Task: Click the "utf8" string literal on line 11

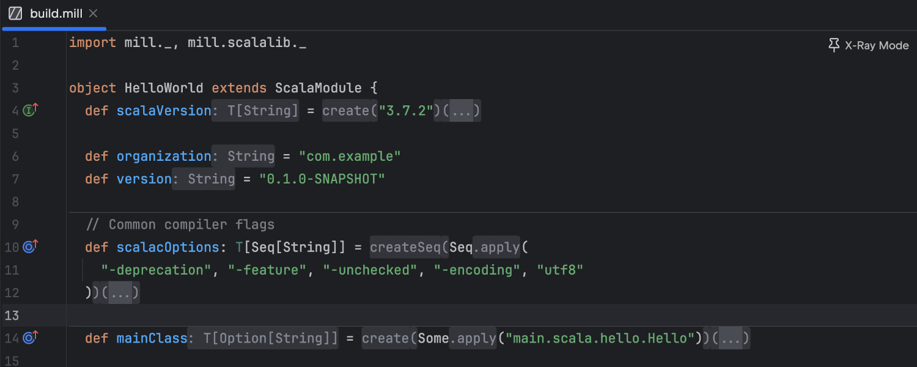Action: pos(559,269)
